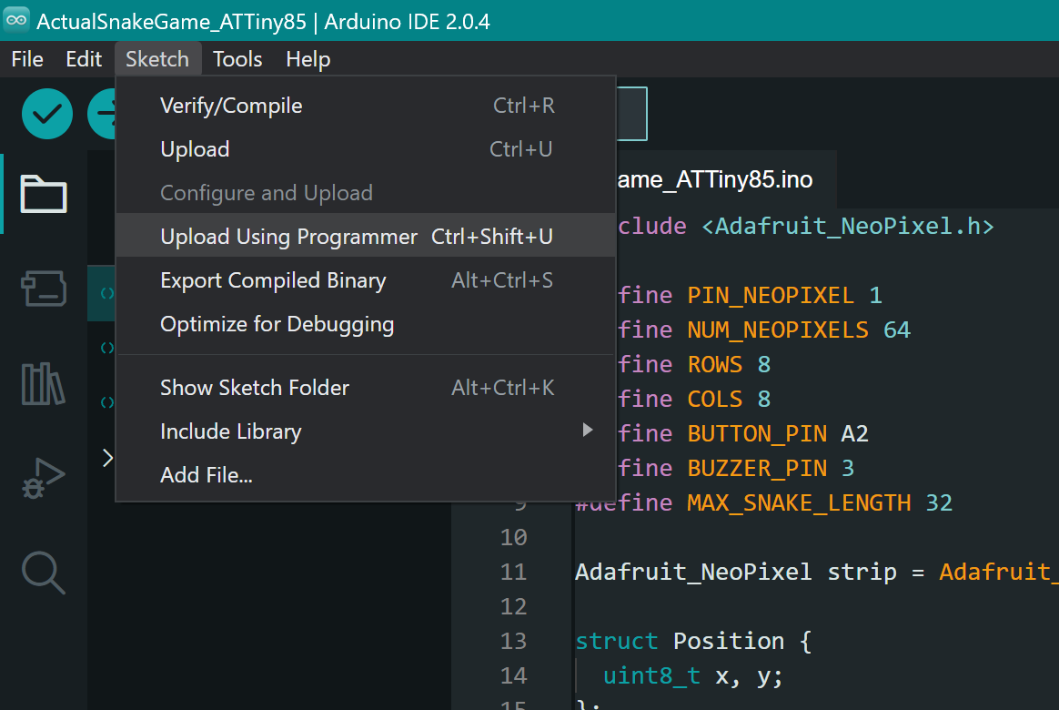1059x710 pixels.
Task: Click the text 'MAX_SNAKE_LENGTH' in the editor
Action: (x=799, y=503)
